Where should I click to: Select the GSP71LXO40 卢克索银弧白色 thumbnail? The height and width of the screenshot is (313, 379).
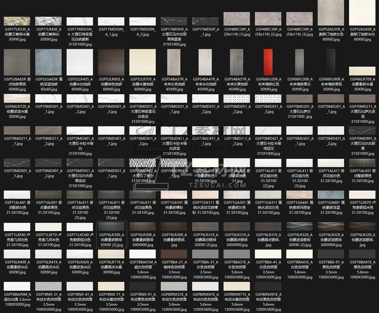pyautogui.click(x=80, y=227)
